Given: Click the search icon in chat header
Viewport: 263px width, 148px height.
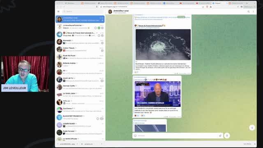Looking at the screenshot, I should [249, 12].
